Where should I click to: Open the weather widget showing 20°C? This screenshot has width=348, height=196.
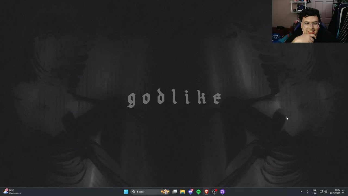point(12,192)
